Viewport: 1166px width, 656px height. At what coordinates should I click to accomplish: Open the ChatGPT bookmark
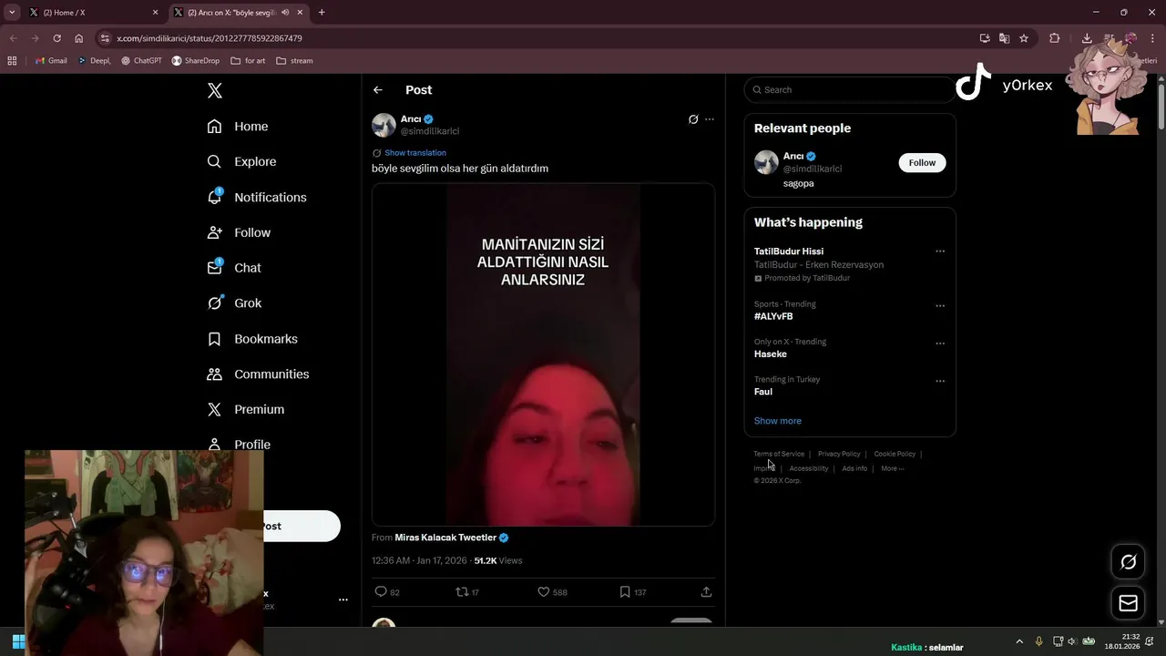point(141,61)
